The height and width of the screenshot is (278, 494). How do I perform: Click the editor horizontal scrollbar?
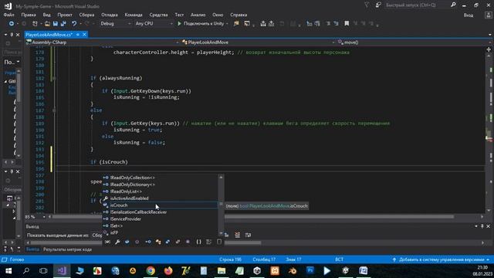267,217
